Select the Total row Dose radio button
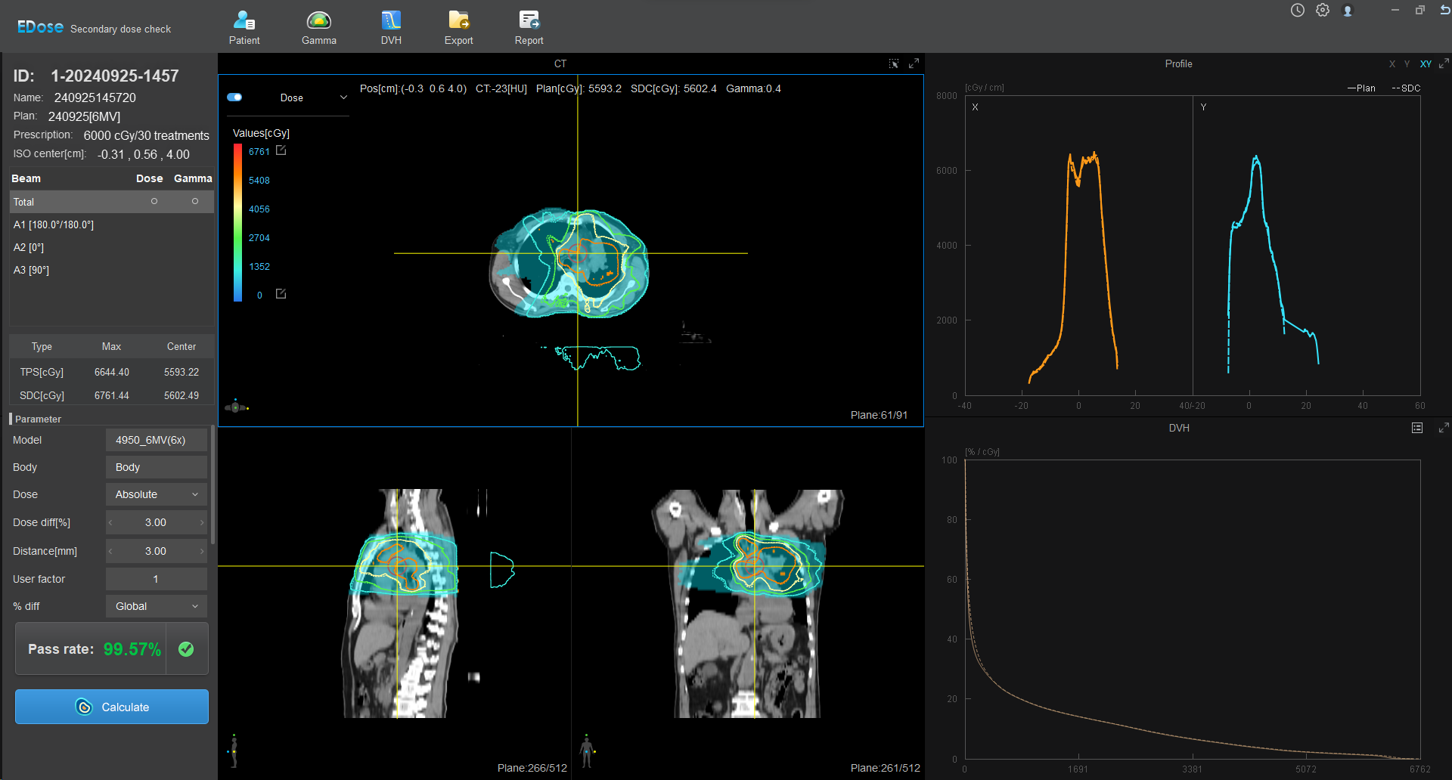The height and width of the screenshot is (780, 1452). (x=154, y=201)
